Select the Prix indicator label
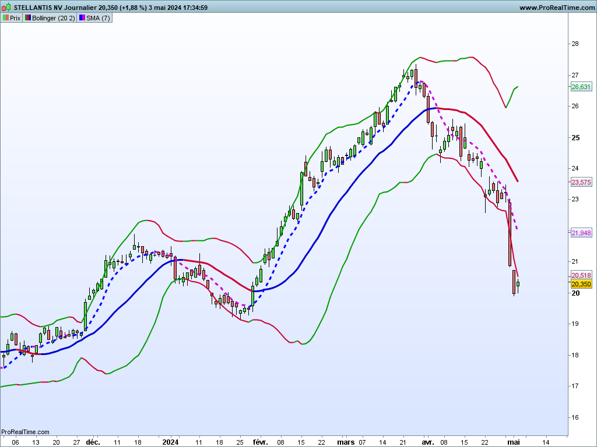This screenshot has width=597, height=447. pyautogui.click(x=15, y=18)
